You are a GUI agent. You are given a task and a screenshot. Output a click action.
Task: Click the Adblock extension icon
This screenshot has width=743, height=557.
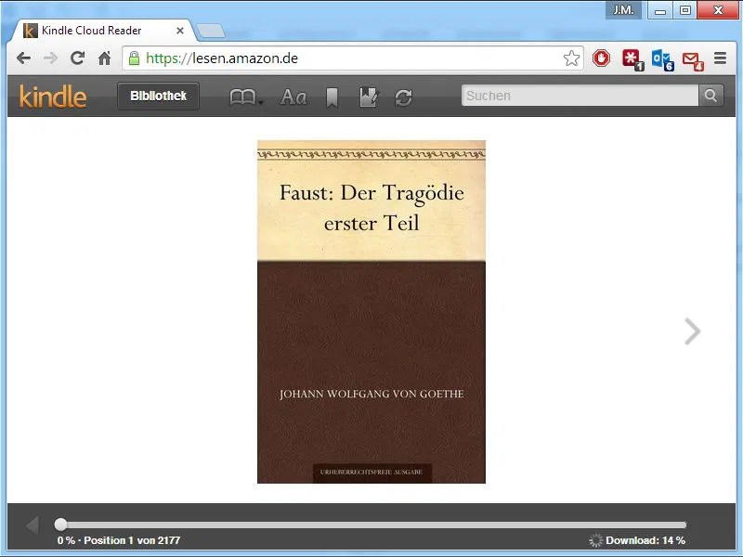pos(601,58)
